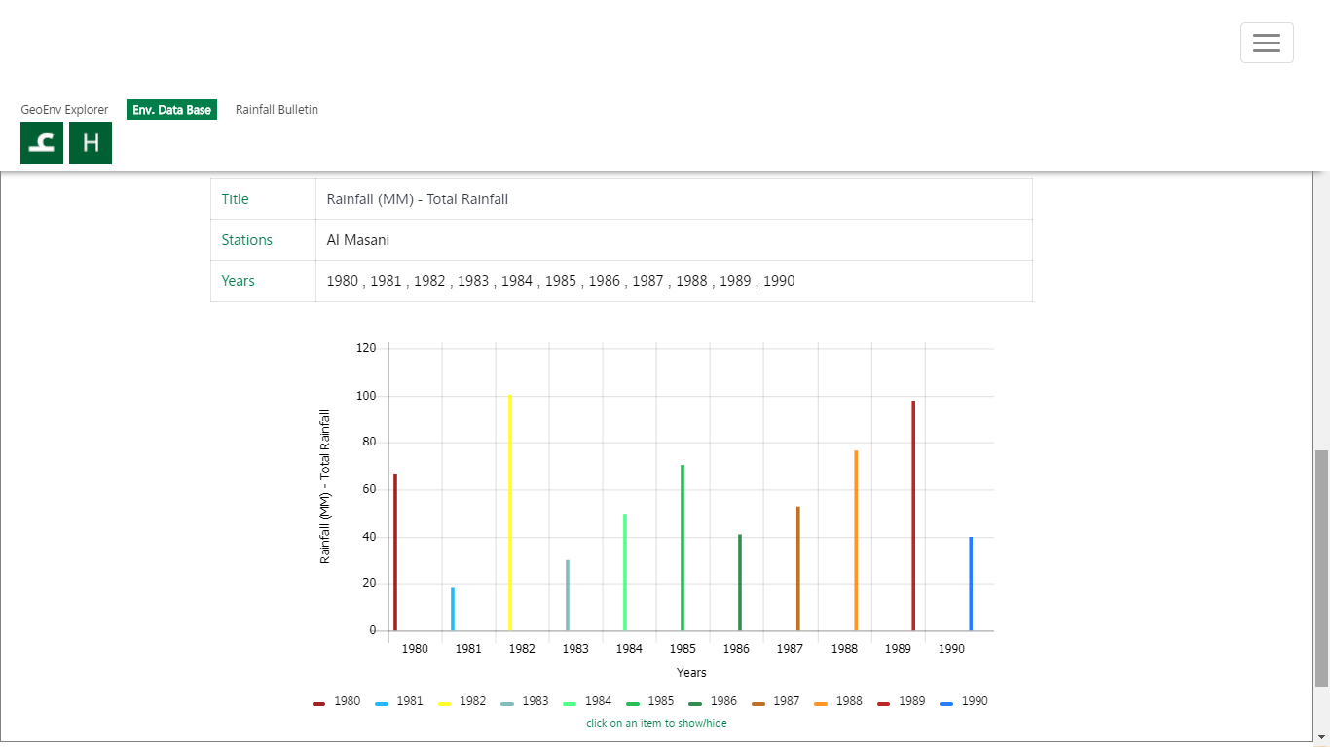Click the Title row label

click(x=235, y=199)
